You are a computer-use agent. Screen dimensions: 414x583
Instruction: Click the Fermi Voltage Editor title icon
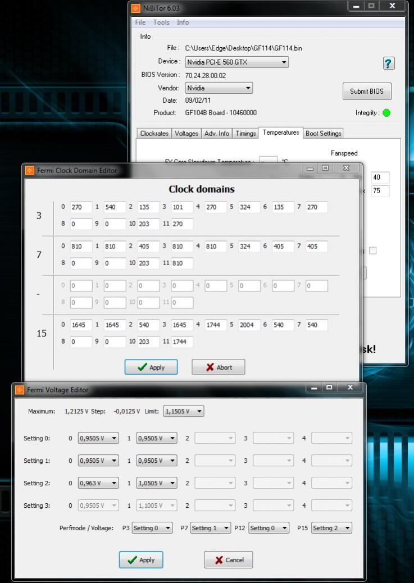click(x=19, y=390)
